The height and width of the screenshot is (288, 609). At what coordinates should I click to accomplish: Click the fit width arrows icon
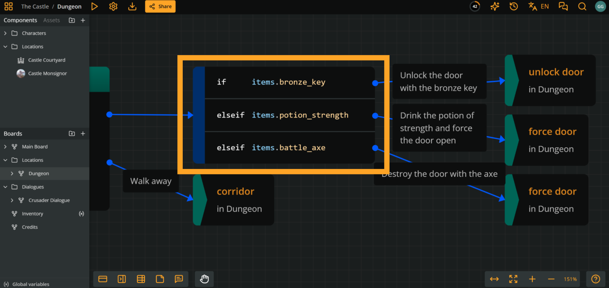[494, 279]
